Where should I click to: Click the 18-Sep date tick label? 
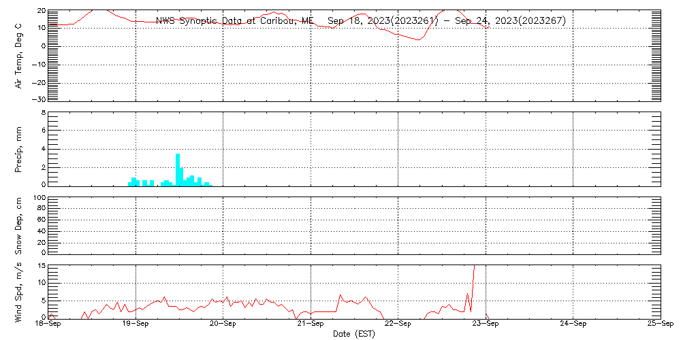(48, 324)
